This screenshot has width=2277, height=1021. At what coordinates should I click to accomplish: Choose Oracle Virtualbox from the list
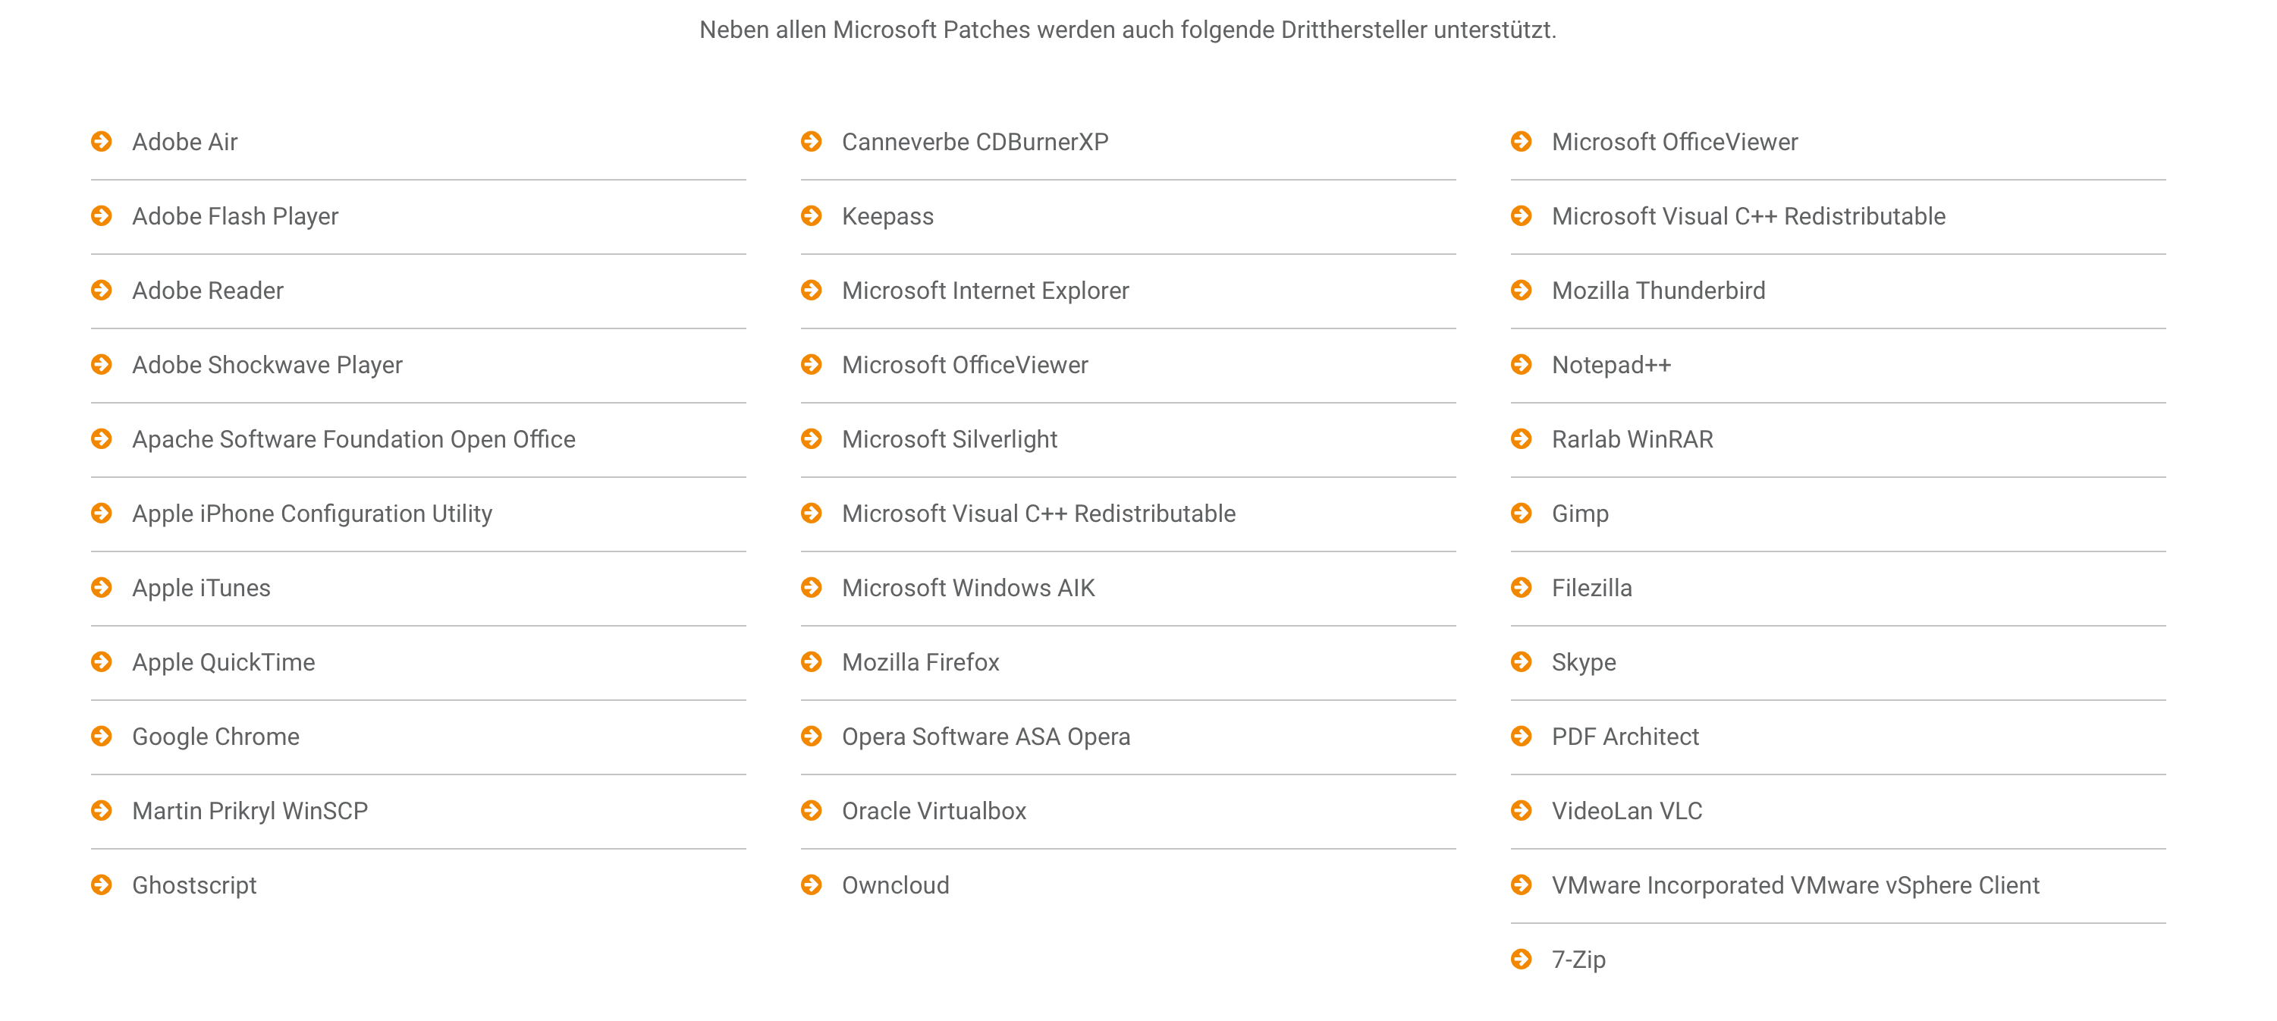[x=1128, y=811]
